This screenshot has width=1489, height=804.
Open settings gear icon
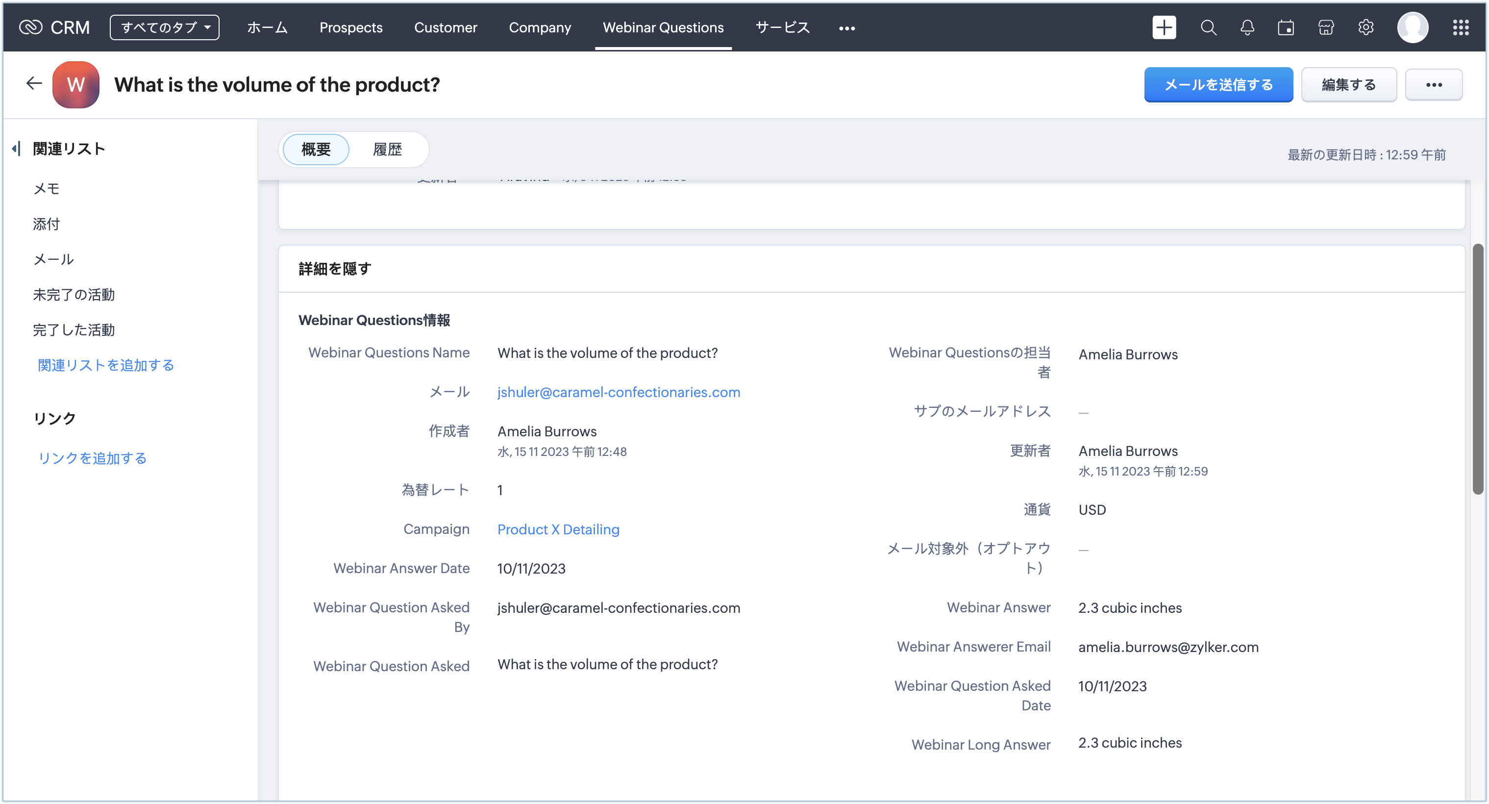(1365, 27)
